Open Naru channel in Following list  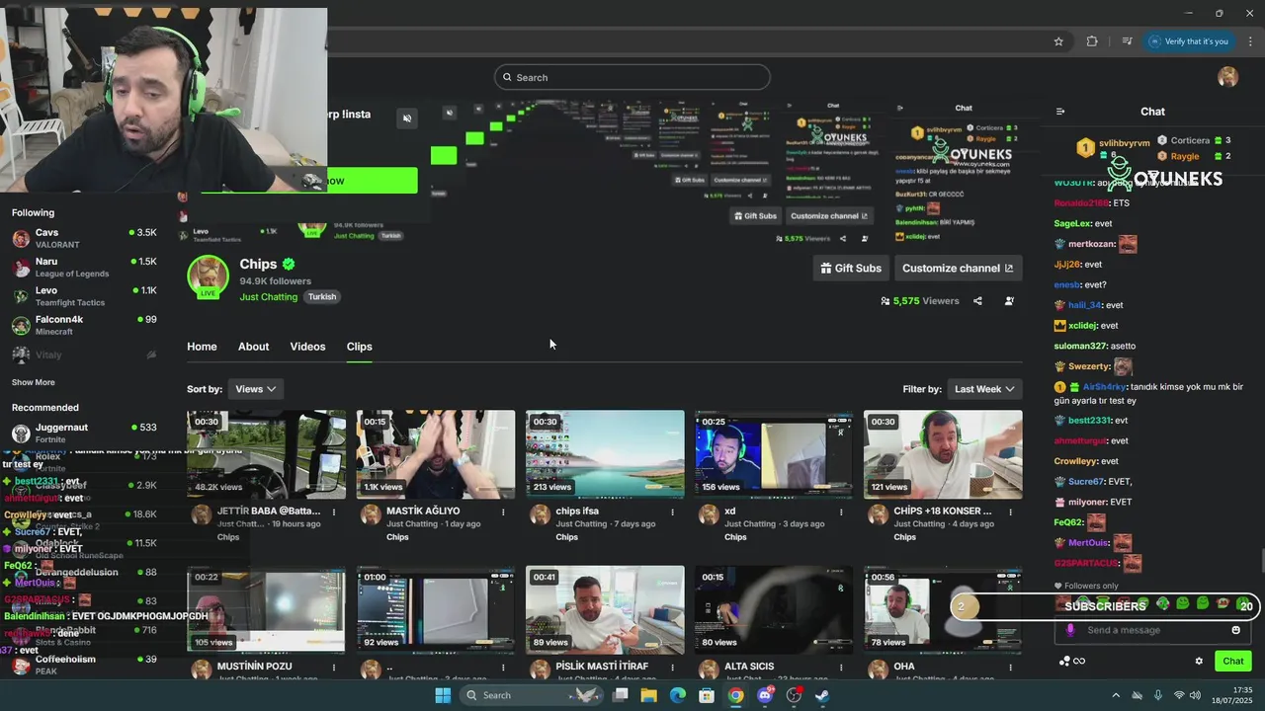[x=84, y=268]
